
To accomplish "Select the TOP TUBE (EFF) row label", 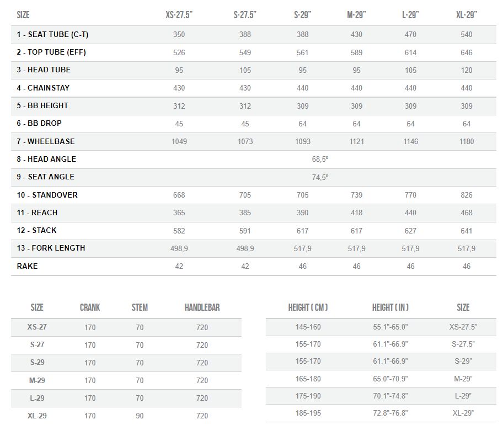I will 51,52.
